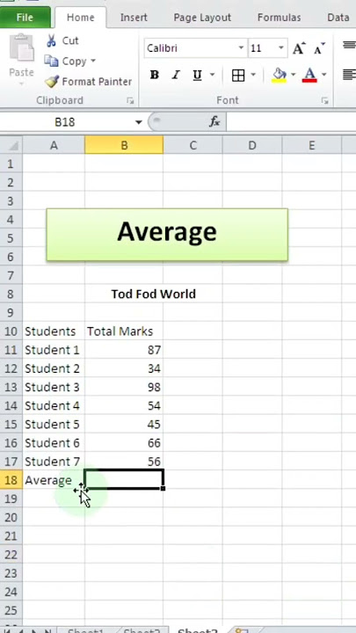
Task: Click the Paste clipboard icon
Action: pyautogui.click(x=22, y=47)
